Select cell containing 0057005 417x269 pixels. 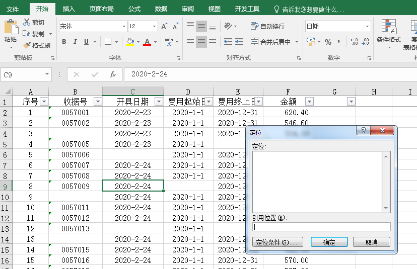pos(76,144)
